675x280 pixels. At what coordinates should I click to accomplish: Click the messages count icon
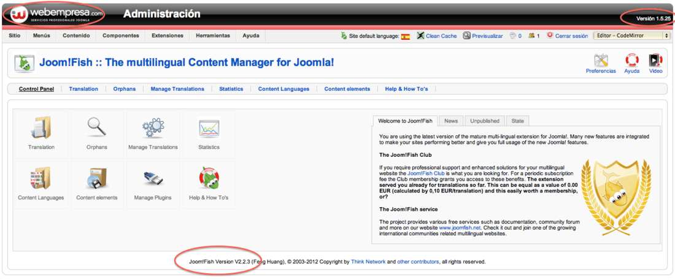click(513, 36)
